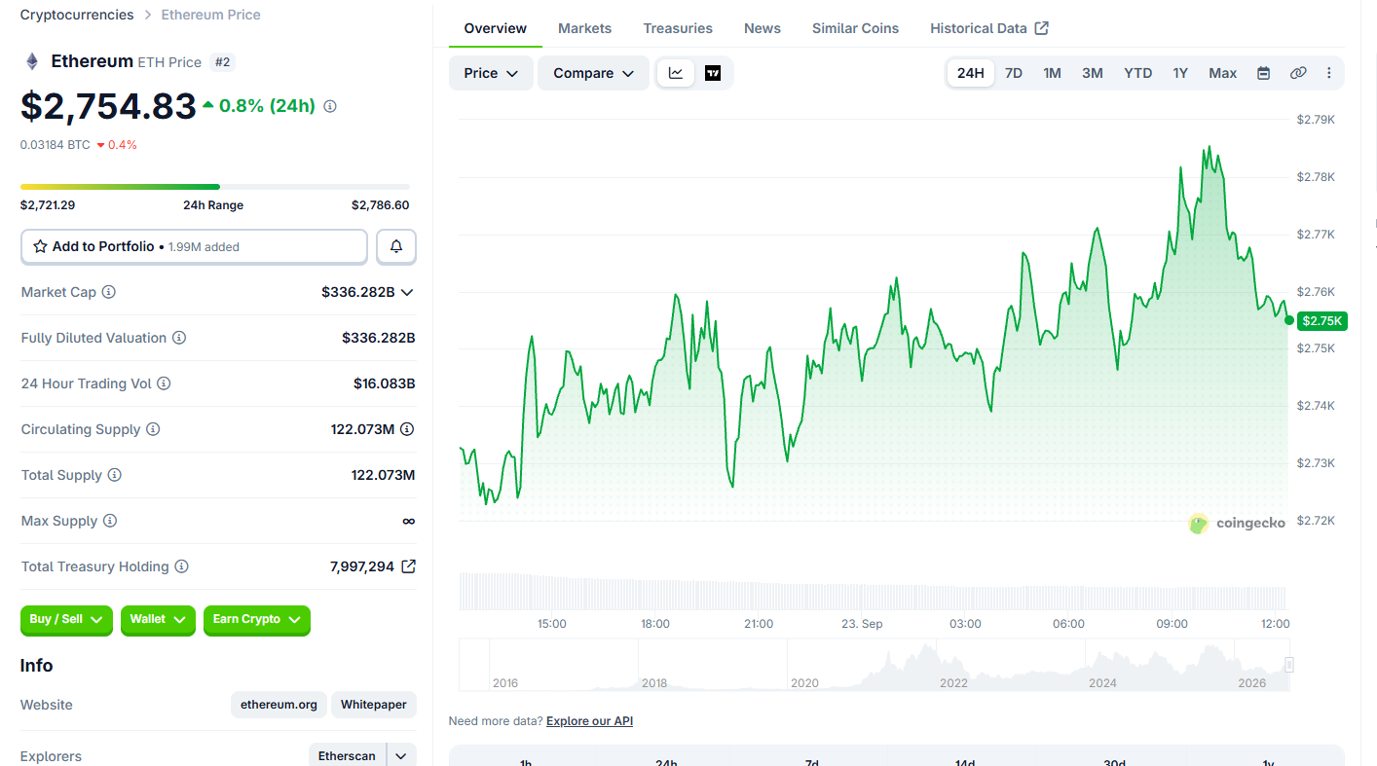Click the Fully Diluted Valuation info icon
The height and width of the screenshot is (766, 1377).
point(179,338)
